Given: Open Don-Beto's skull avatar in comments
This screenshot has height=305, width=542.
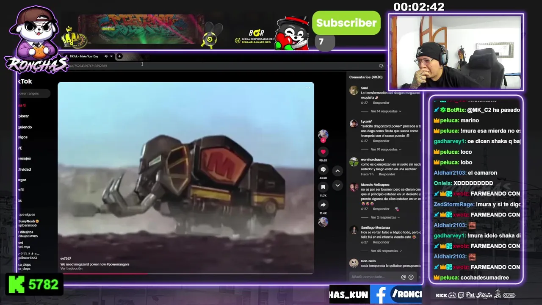Looking at the screenshot, I should tap(354, 263).
